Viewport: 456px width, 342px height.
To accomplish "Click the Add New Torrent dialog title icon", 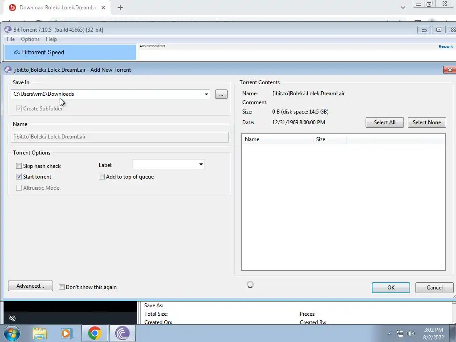I will coord(8,70).
